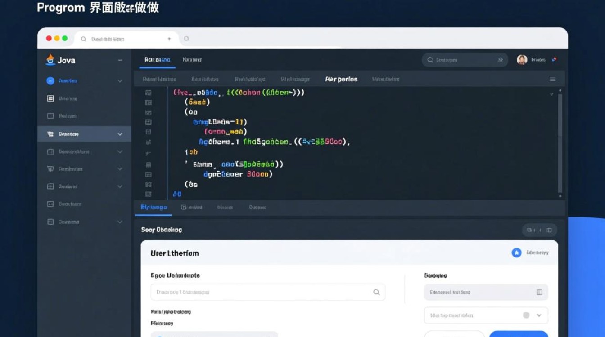Click the blue submit button at bottom right
Image resolution: width=605 pixels, height=337 pixels.
(x=519, y=335)
